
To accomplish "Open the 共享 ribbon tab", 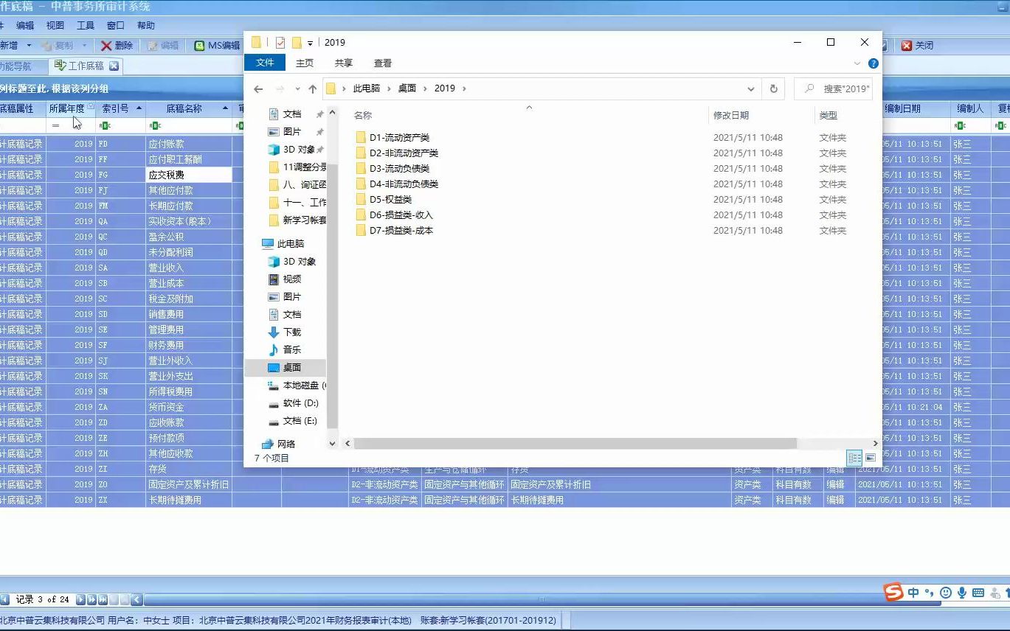I will click(344, 63).
